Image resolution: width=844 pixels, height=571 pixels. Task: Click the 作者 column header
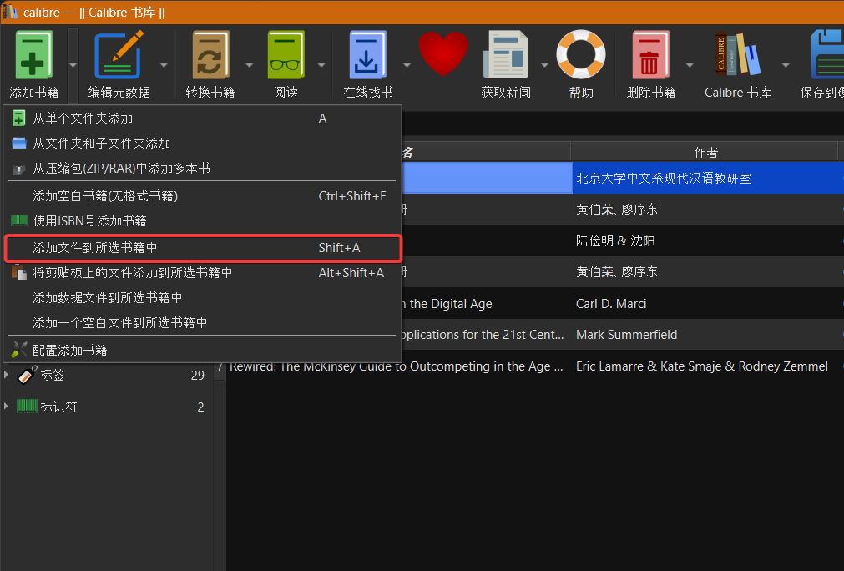tap(705, 152)
